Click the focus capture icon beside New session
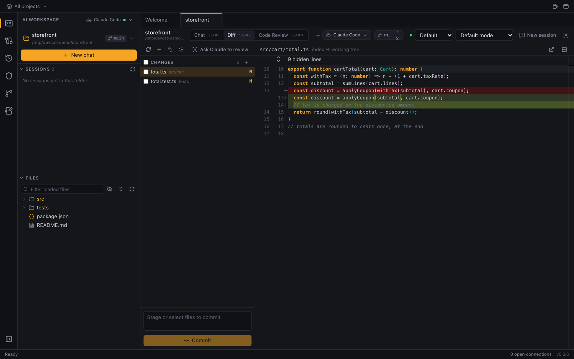This screenshot has width=574, height=359. click(x=566, y=35)
